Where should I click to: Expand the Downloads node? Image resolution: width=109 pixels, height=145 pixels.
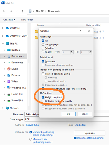coord(4,63)
